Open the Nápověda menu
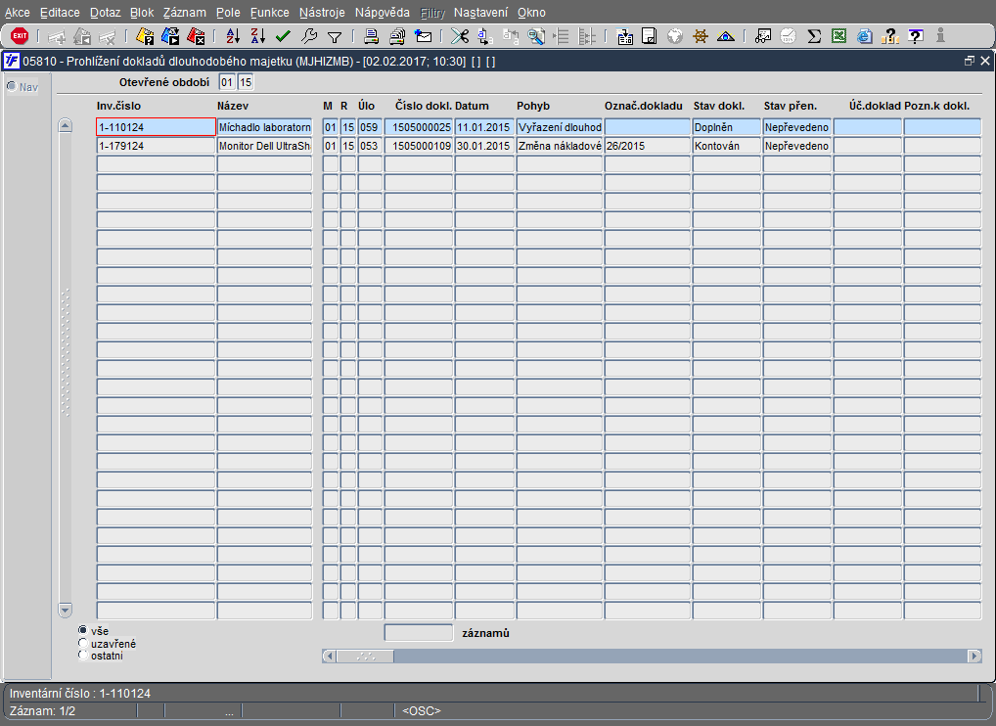 [x=383, y=12]
